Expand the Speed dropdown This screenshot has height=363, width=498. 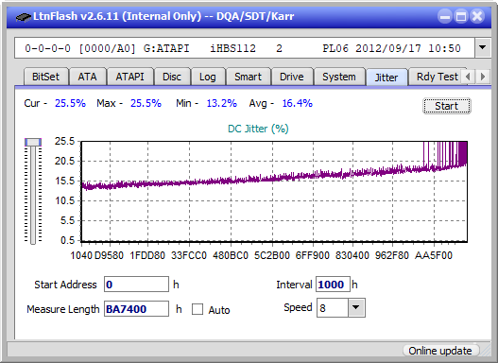click(356, 307)
